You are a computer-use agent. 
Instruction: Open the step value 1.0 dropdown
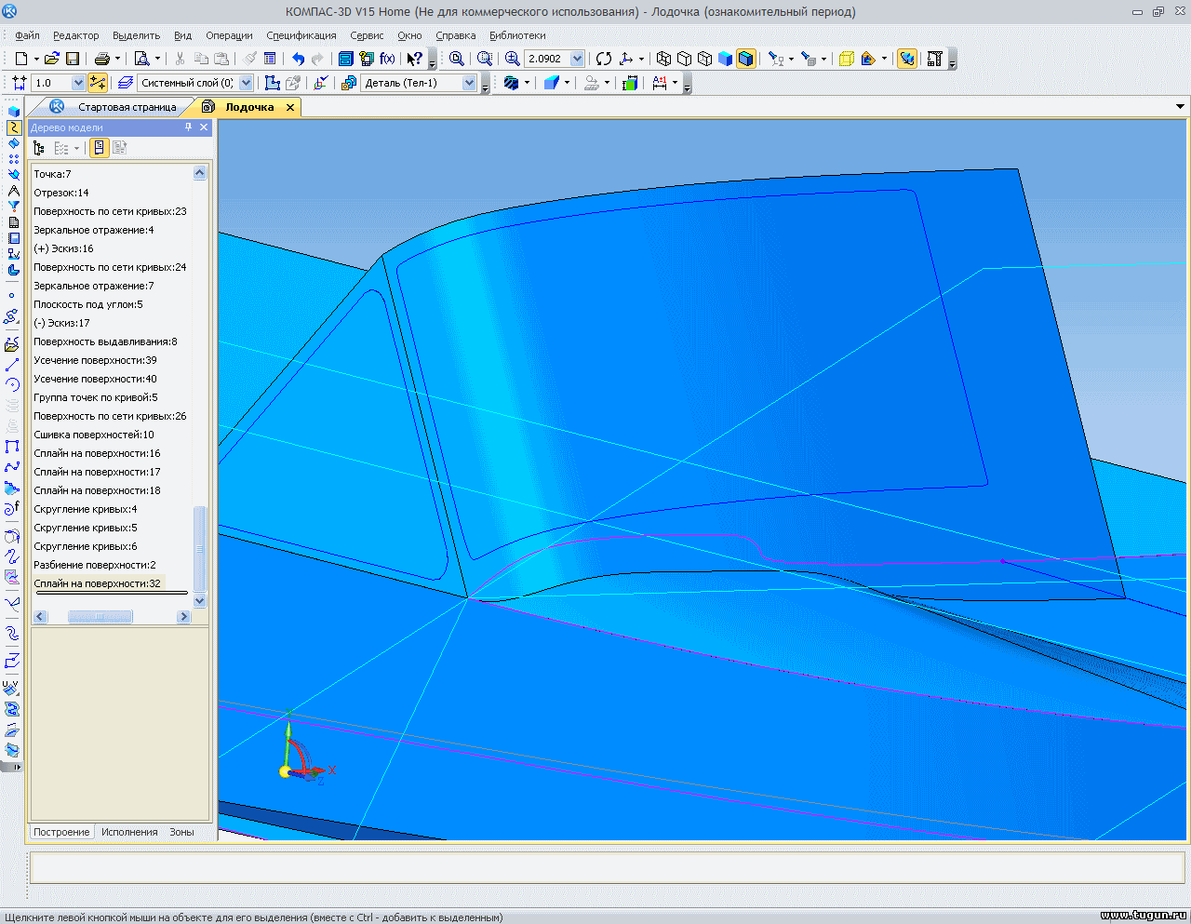(78, 83)
